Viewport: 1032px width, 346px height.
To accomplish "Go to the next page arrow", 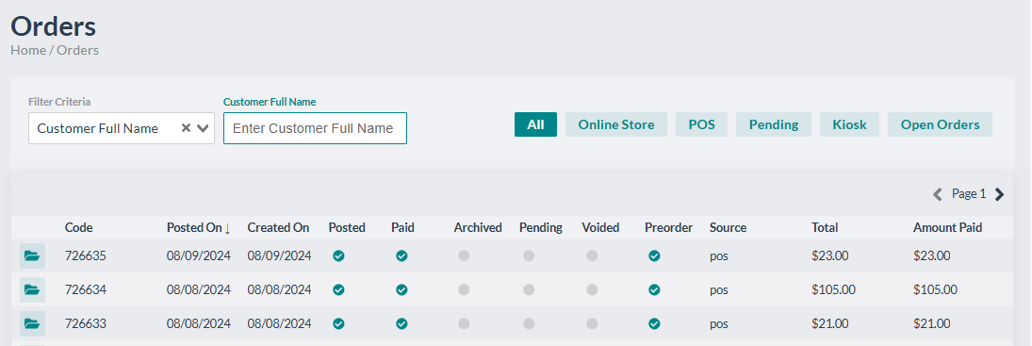I will click(x=999, y=194).
